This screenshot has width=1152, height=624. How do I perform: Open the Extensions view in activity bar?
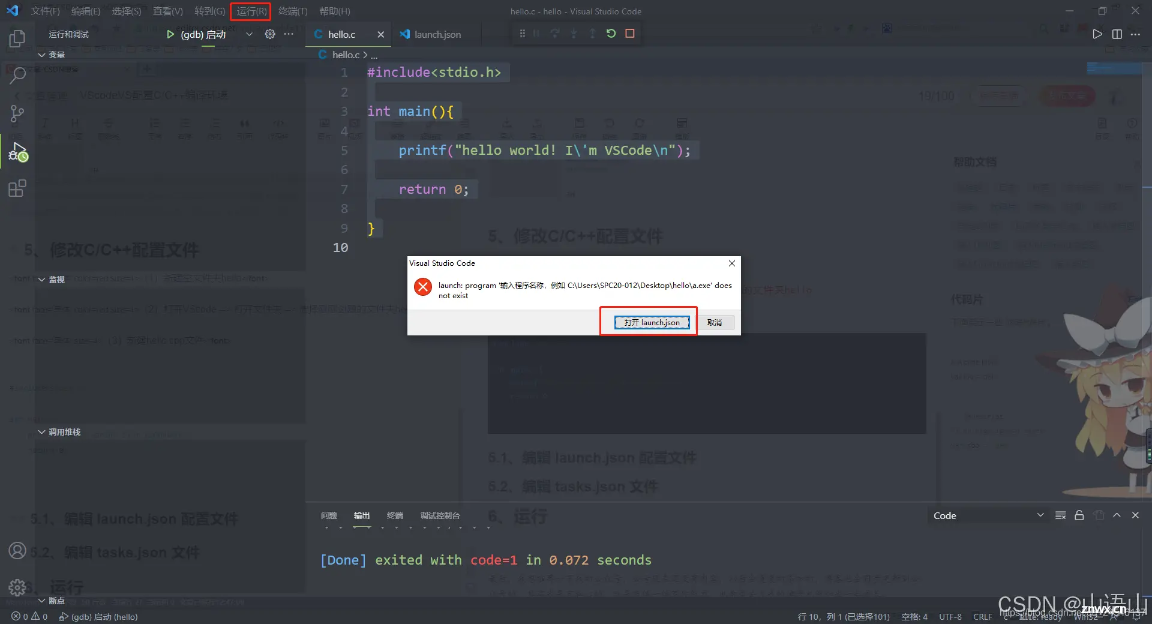pos(17,188)
